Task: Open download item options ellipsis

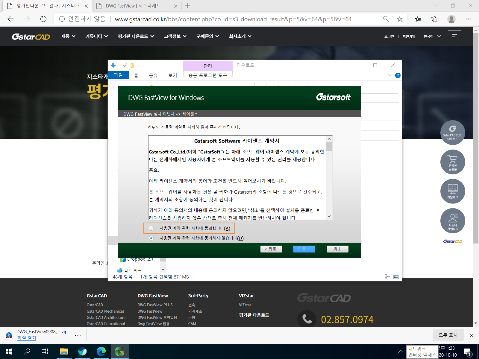Action: (78, 335)
